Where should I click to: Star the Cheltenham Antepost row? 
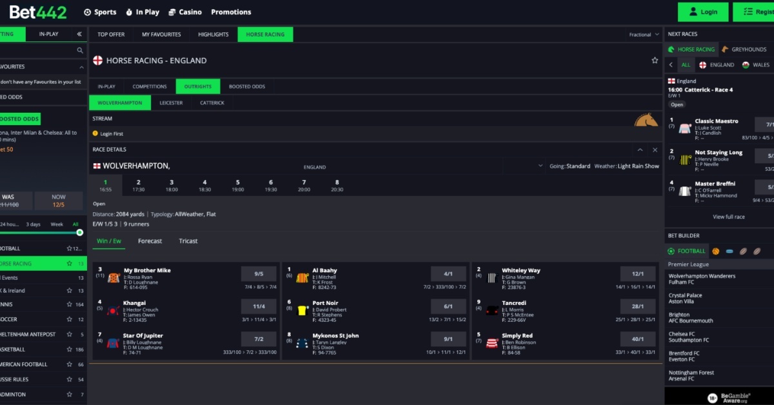(69, 334)
